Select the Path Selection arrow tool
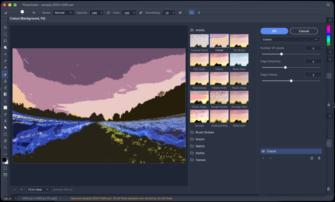Screen dimensions: 335x202 click(5, 127)
